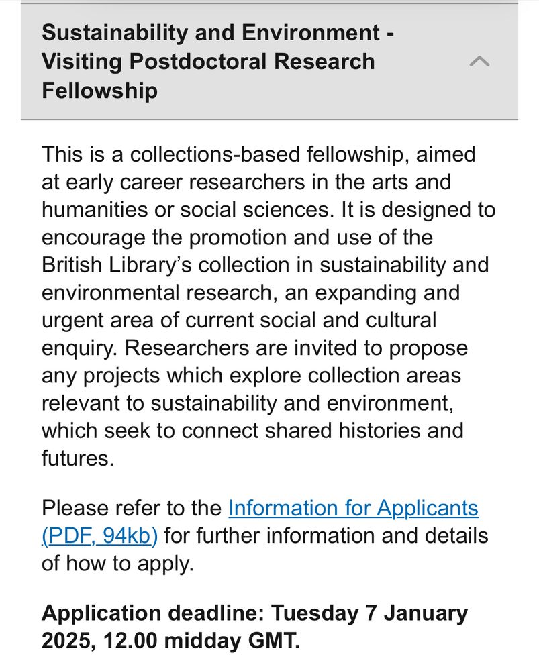Click the Sustainability and Environment fellowship heading
539x671 pixels.
pos(217,33)
